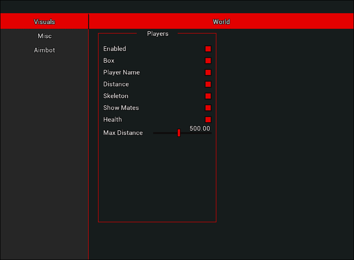The height and width of the screenshot is (260, 354).
Task: Select the Aimbot sidebar entry
Action: pos(44,50)
